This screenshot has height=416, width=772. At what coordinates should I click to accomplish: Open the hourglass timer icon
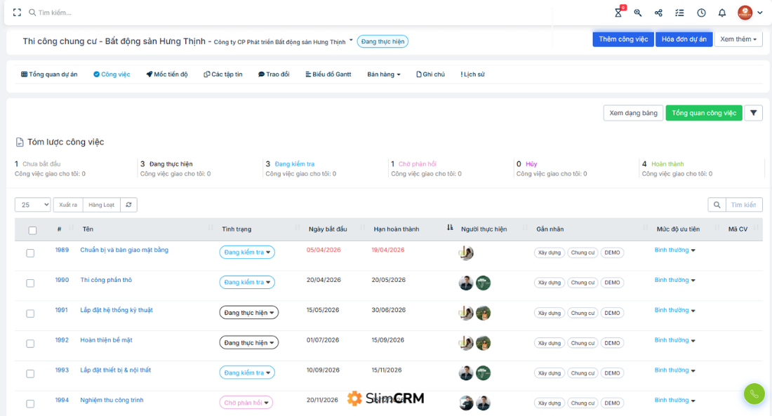(x=618, y=13)
